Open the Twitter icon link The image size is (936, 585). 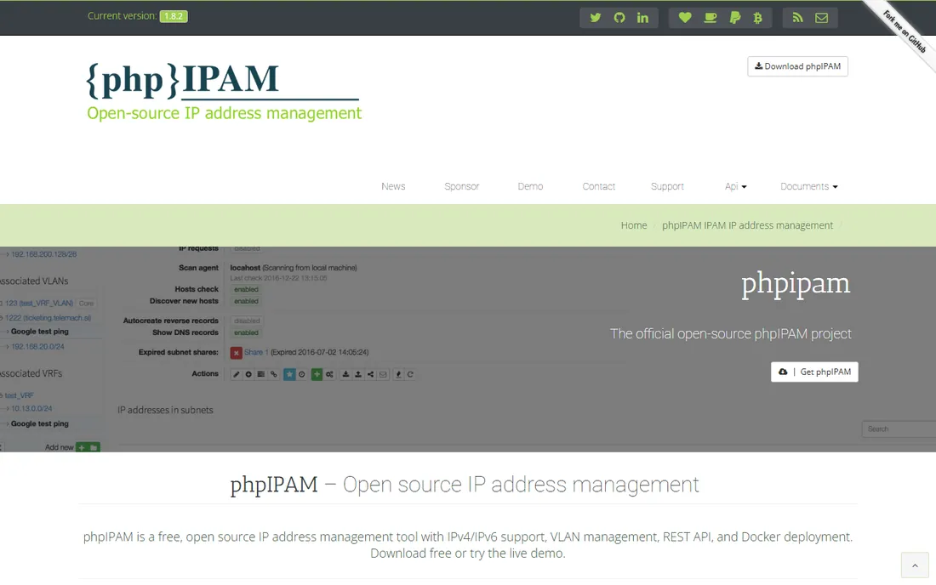pyautogui.click(x=595, y=17)
